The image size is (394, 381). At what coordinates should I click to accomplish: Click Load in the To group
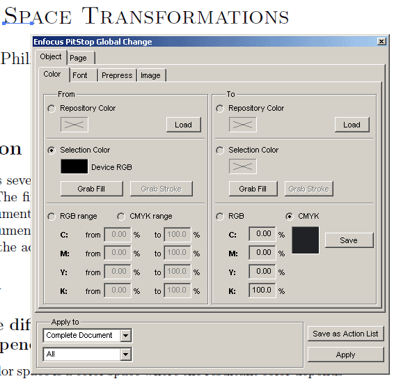352,125
